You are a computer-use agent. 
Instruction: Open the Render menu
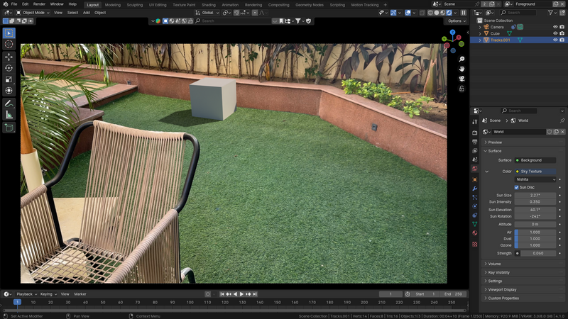point(39,4)
